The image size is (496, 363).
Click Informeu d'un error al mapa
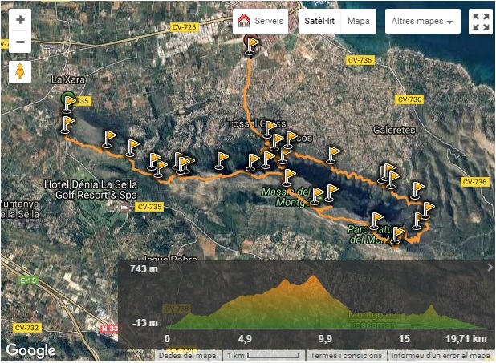pyautogui.click(x=441, y=356)
